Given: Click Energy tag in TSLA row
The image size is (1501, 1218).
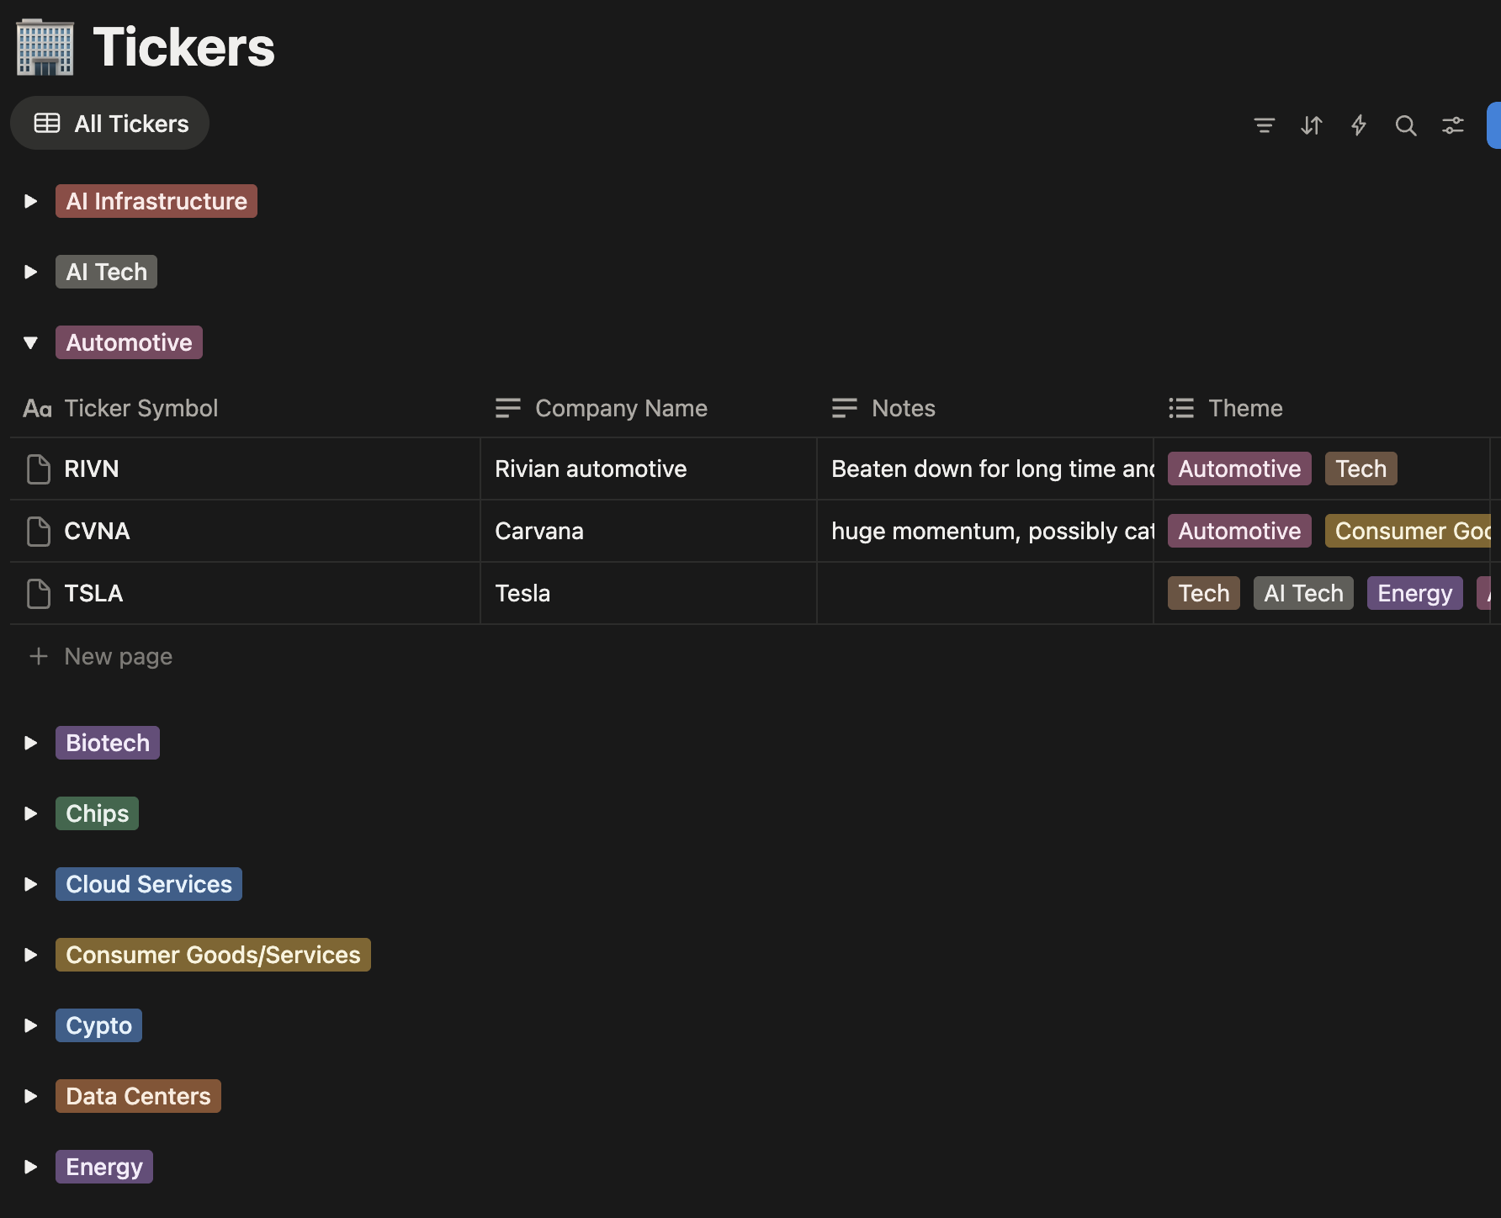Looking at the screenshot, I should [1414, 593].
